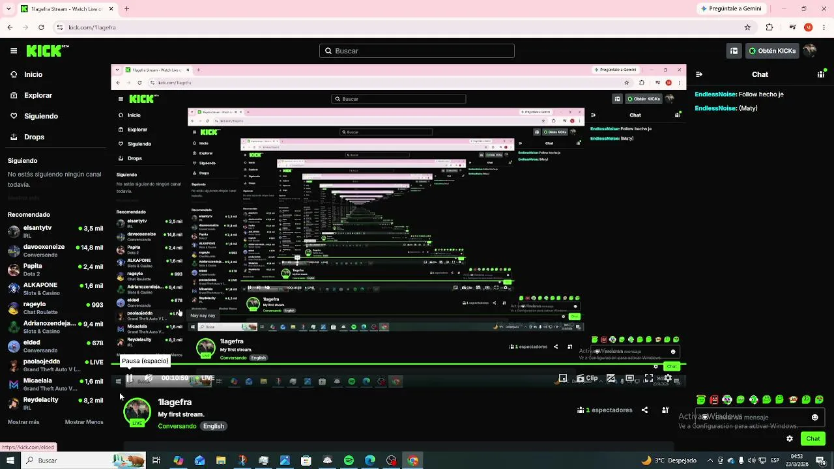Go to the Kick logo homepage
This screenshot has width=834, height=469.
[x=48, y=51]
